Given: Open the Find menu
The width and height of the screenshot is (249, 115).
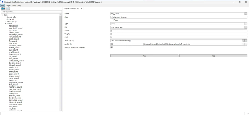Looking at the screenshot, I should click(x=14, y=6).
